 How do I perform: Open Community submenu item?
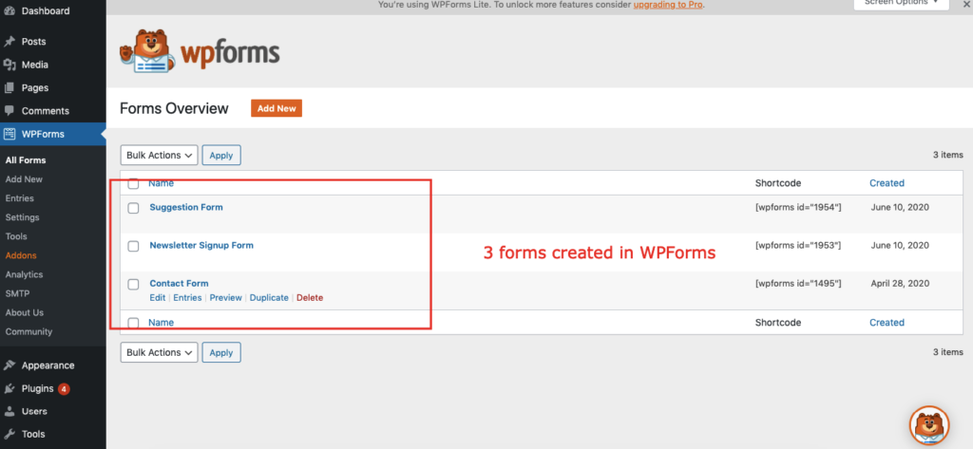[29, 332]
